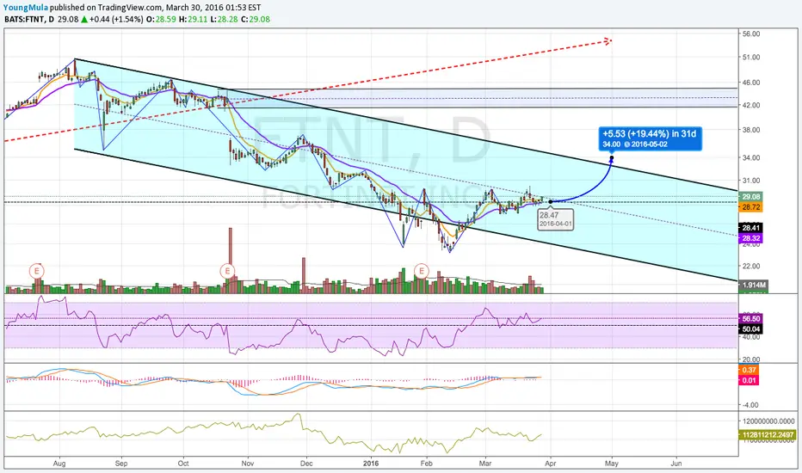
Task: Click the earnings 'E' marker near Feb
Action: point(422,271)
